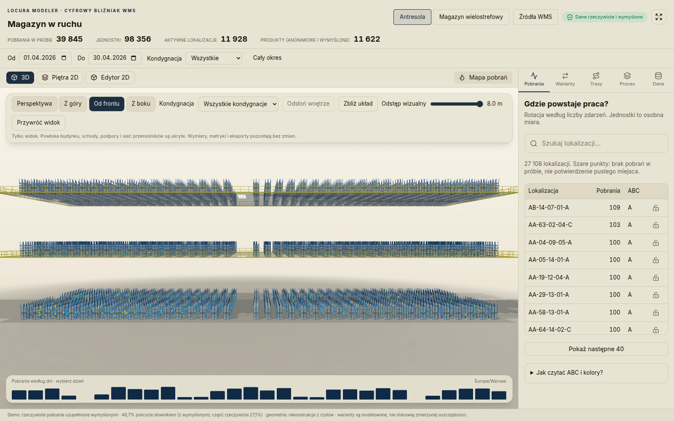Click lock icon for AA-29-13-01-A
Viewport: 674px width, 421px height.
point(656,295)
